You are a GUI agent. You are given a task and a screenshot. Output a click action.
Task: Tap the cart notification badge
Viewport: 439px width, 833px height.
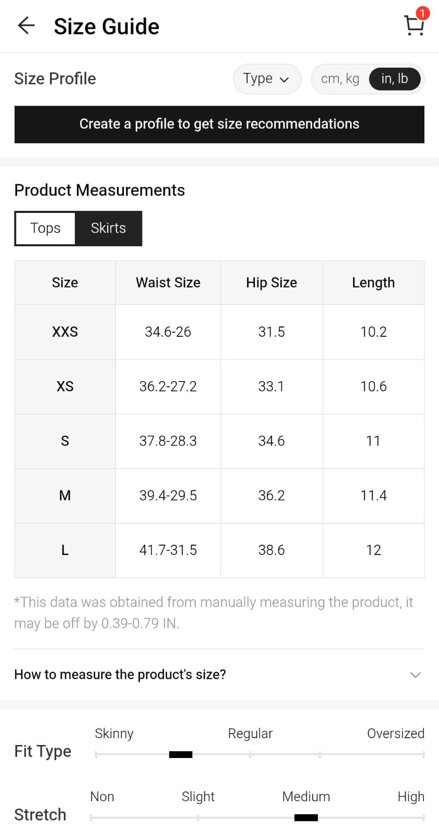pos(422,14)
